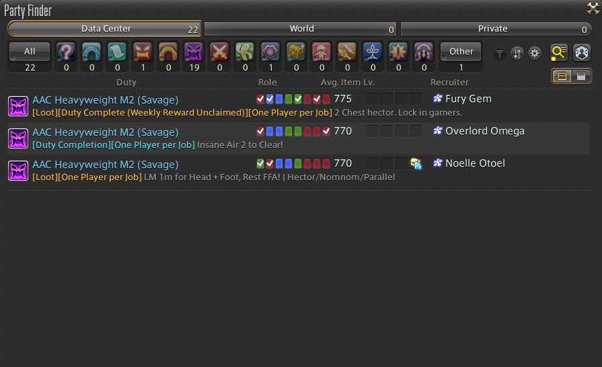
Task: Filter by the Field Operations exclamation icon
Action: (398, 52)
